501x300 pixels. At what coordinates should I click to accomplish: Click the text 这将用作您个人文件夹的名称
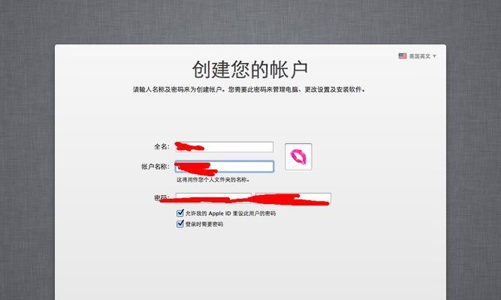coord(213,180)
